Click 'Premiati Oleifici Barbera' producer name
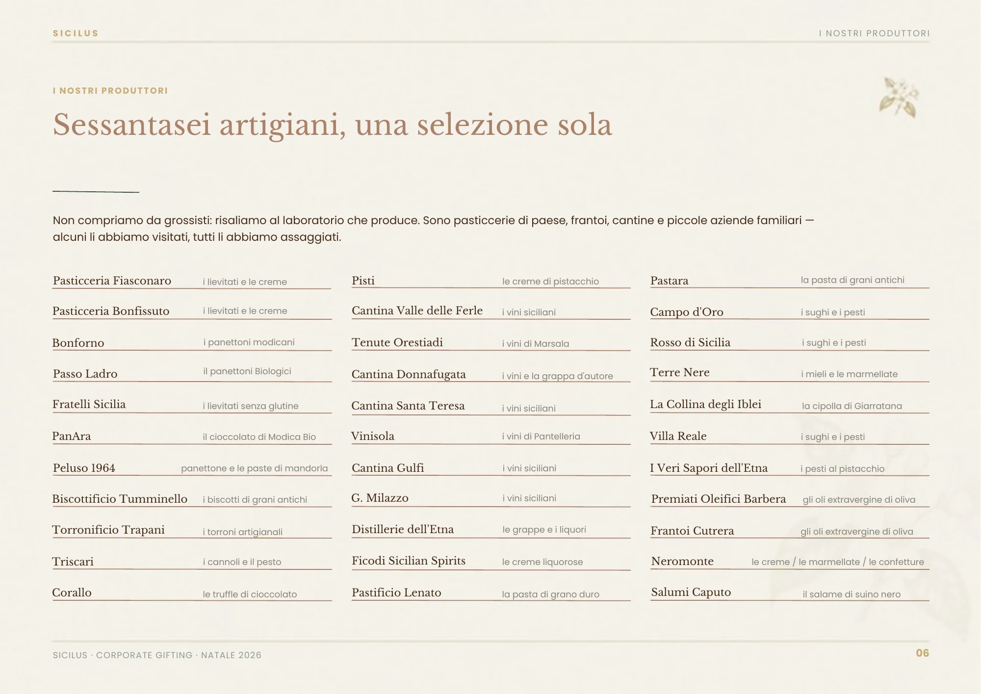This screenshot has height=694, width=981. (718, 499)
